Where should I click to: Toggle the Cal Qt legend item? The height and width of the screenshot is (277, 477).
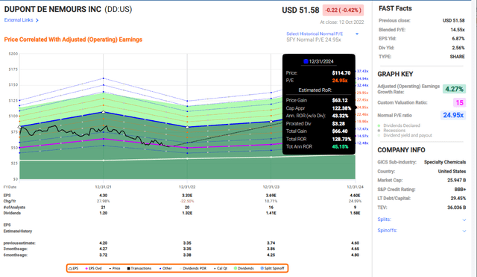[221, 269]
